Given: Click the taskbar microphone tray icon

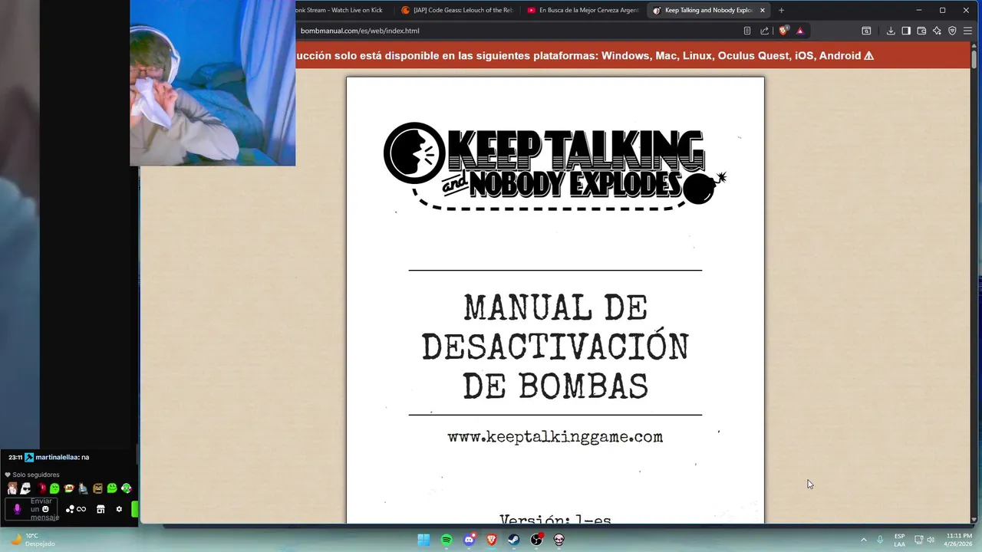Looking at the screenshot, I should pos(880,540).
